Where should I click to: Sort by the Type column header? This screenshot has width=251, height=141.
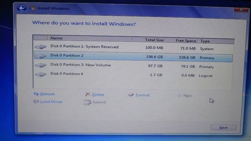(216, 41)
